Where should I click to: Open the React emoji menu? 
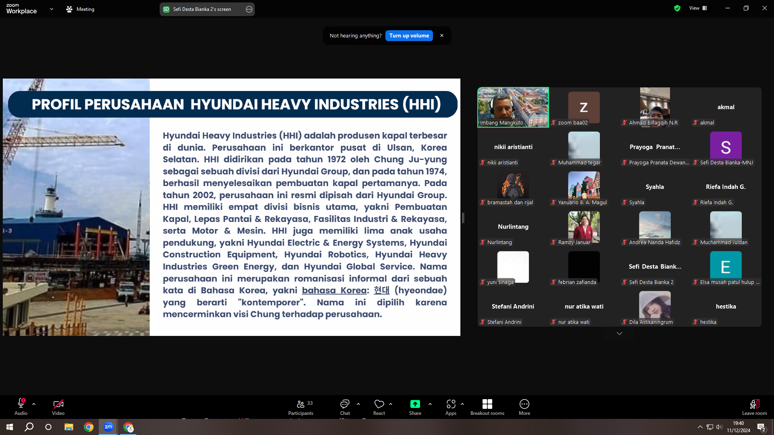[x=379, y=407]
